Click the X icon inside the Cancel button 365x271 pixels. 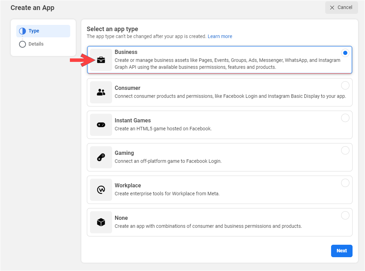pyautogui.click(x=333, y=7)
